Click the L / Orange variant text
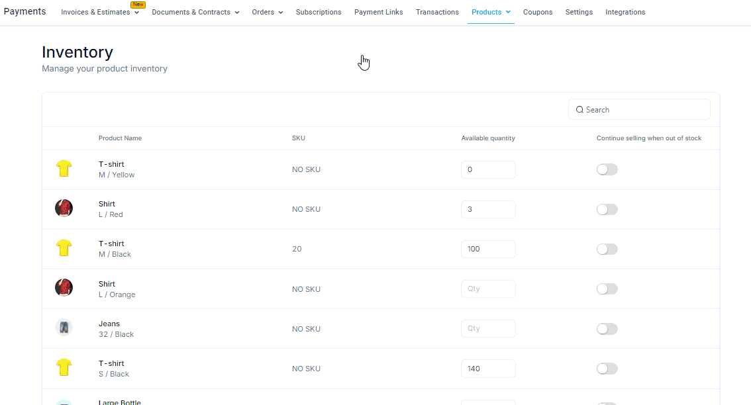This screenshot has height=405, width=751. click(117, 294)
